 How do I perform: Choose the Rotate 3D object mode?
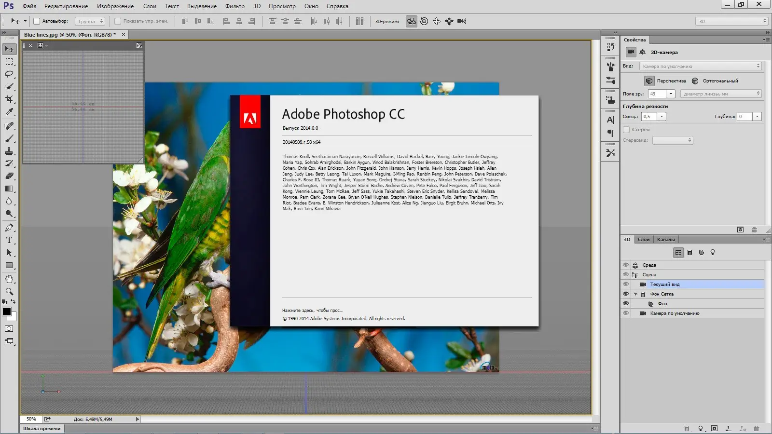411,21
